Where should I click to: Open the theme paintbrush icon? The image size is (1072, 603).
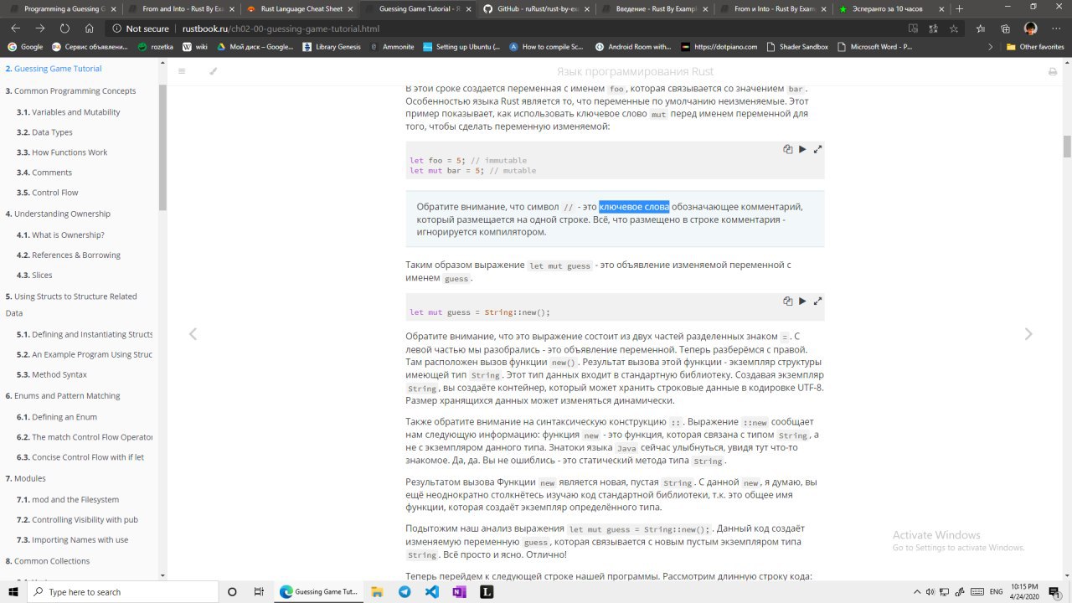[213, 71]
